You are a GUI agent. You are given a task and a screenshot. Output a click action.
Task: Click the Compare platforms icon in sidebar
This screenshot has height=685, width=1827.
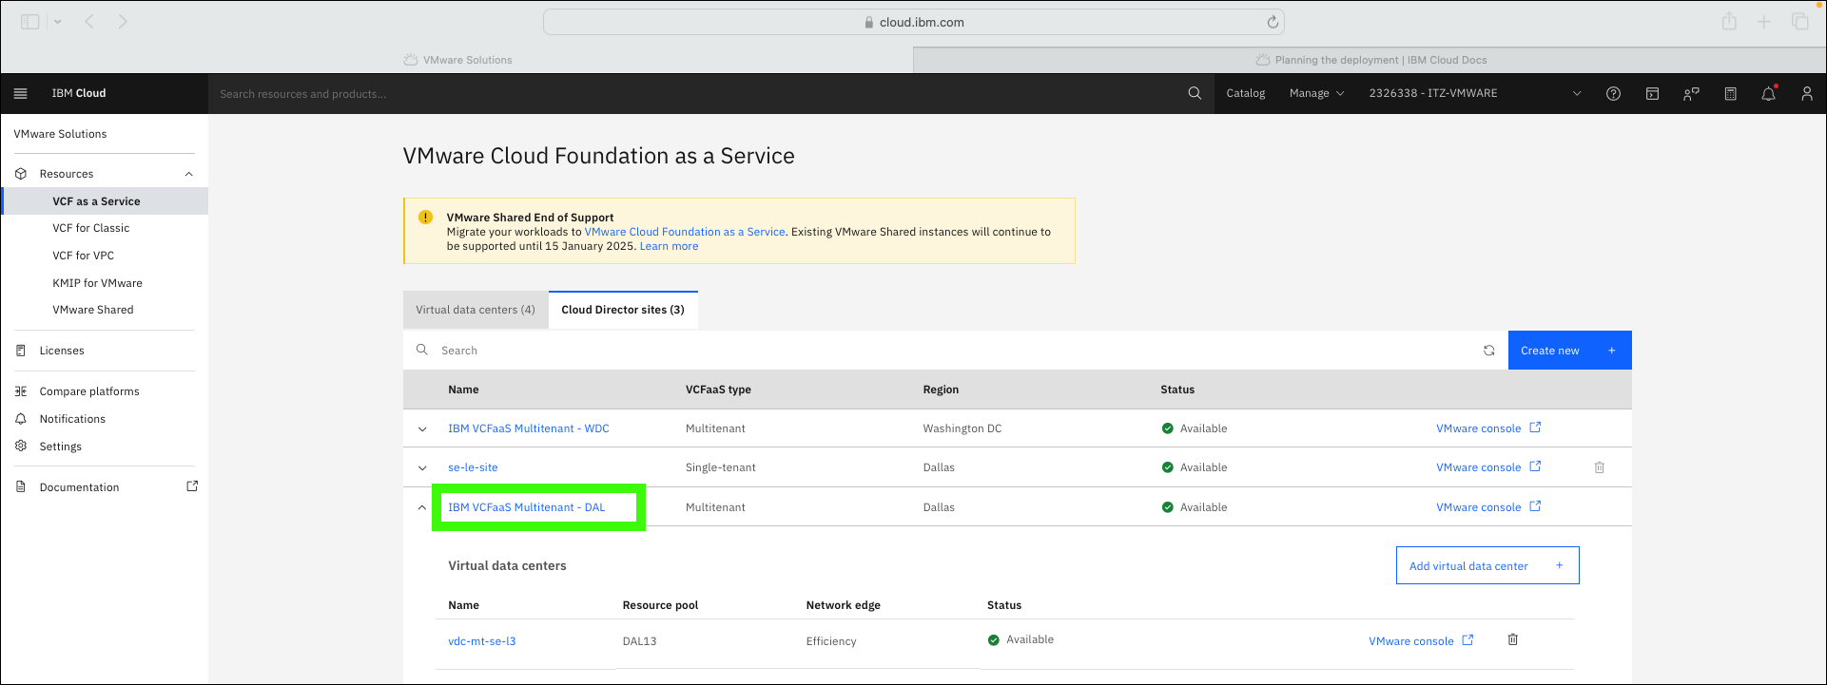[21, 391]
